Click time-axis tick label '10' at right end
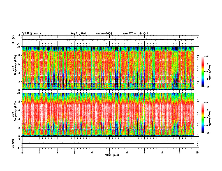Viewport: 222px width, 171px height. click(197, 153)
